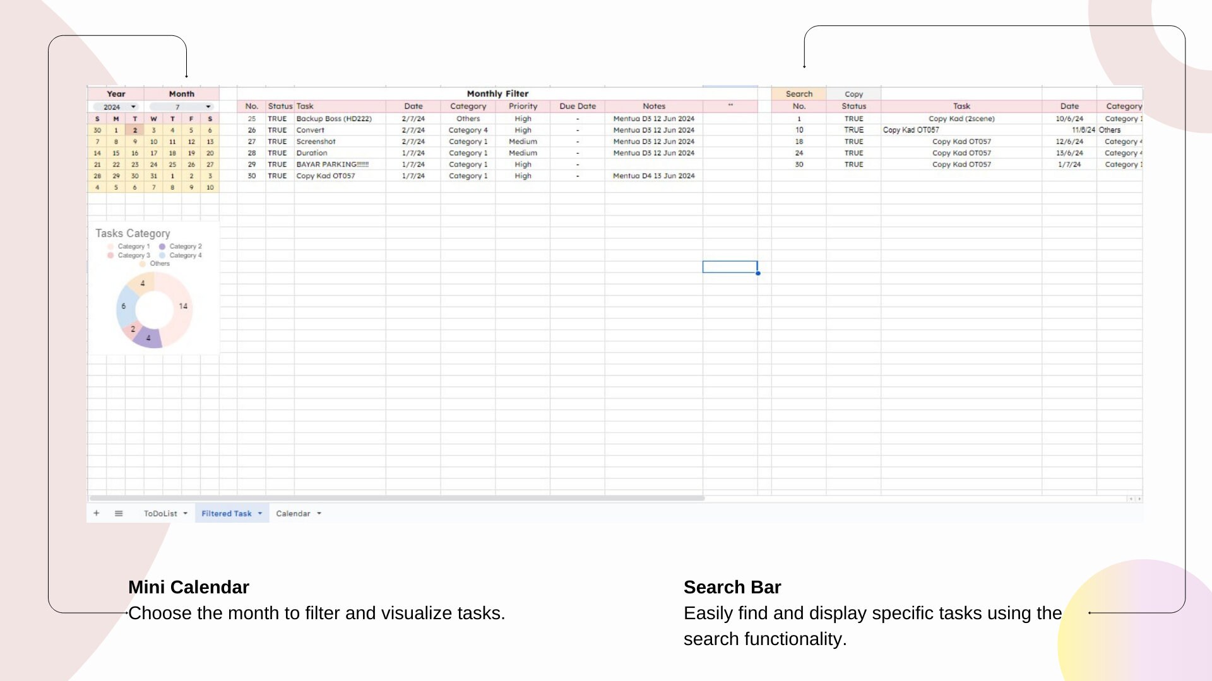The height and width of the screenshot is (681, 1212).
Task: Select the Monthly Filter header cell
Action: coord(497,93)
